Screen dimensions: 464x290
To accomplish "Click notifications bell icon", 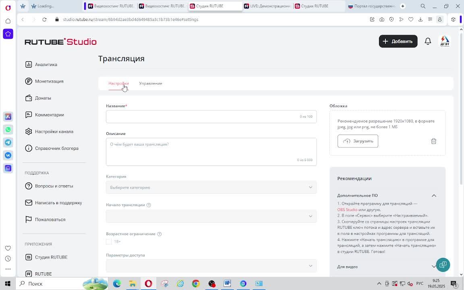I will 428,41.
